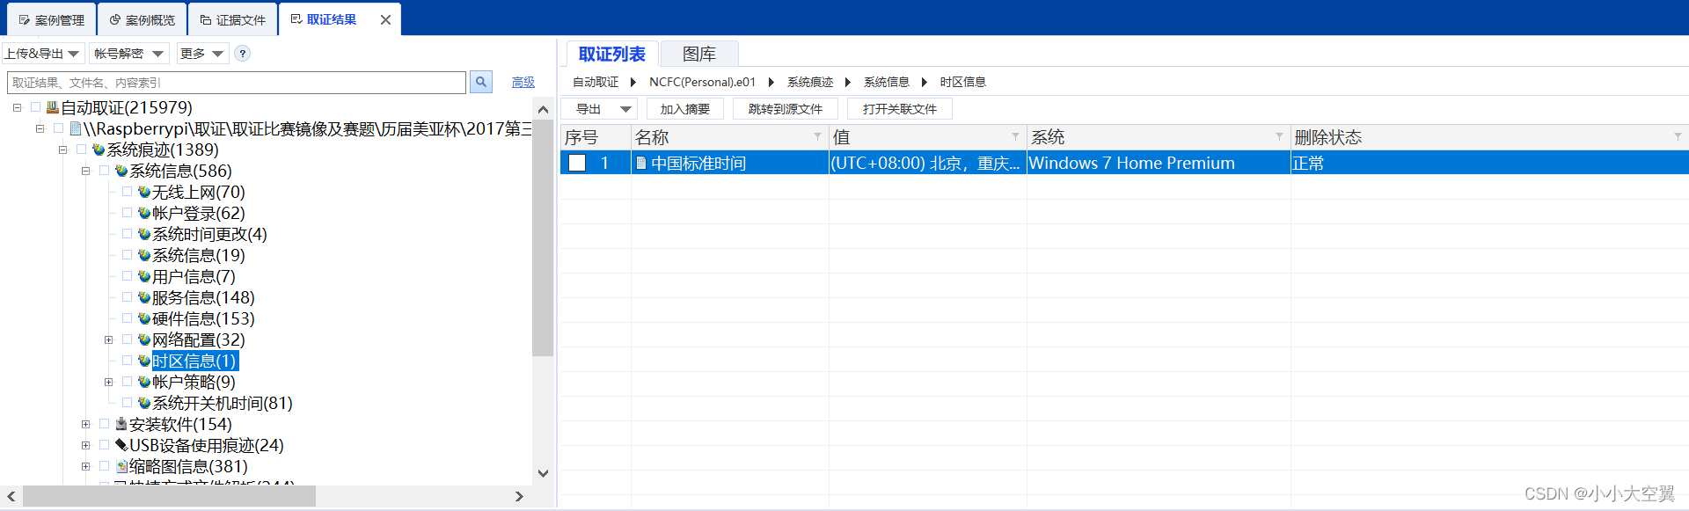Click the 跳转到源文件 button
Viewport: 1689px width, 511px height.
point(785,109)
